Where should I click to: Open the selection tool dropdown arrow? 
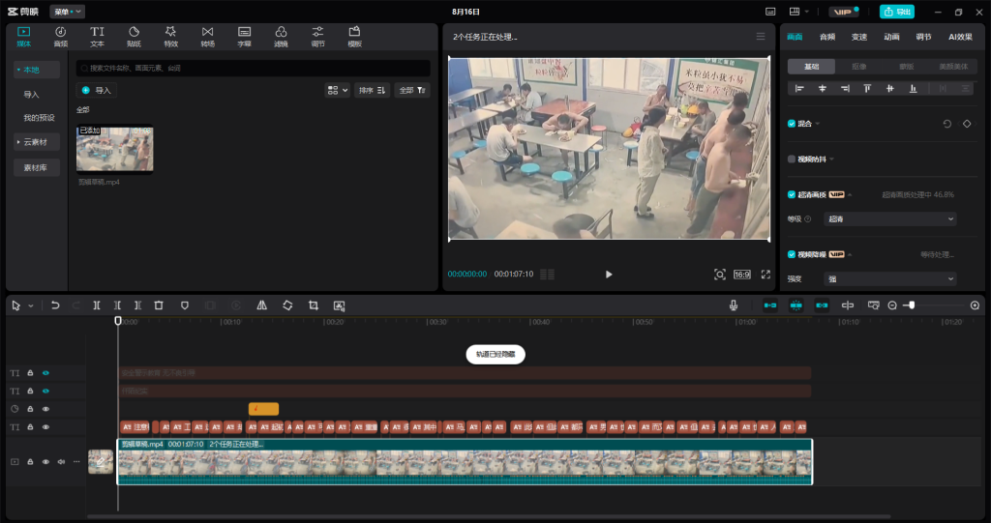(x=30, y=305)
